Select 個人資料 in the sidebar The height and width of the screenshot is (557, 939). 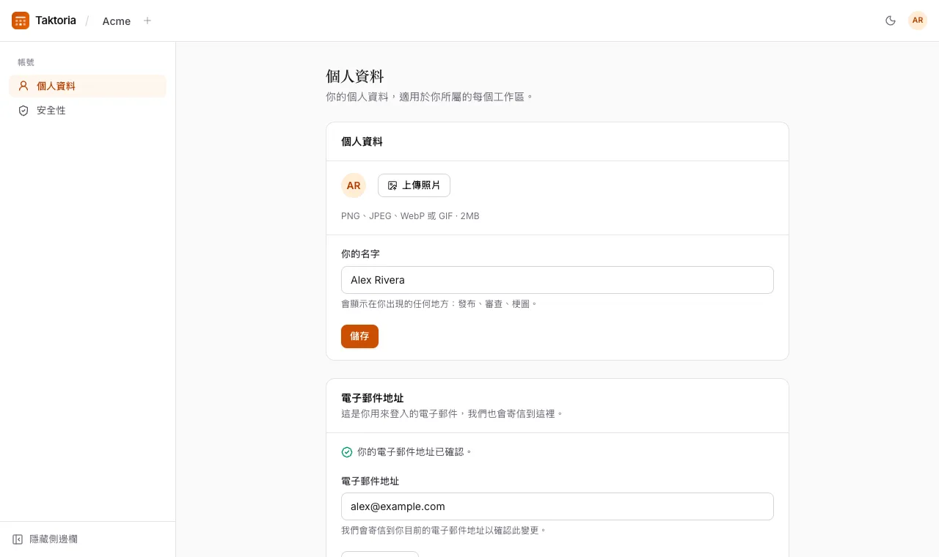click(87, 86)
